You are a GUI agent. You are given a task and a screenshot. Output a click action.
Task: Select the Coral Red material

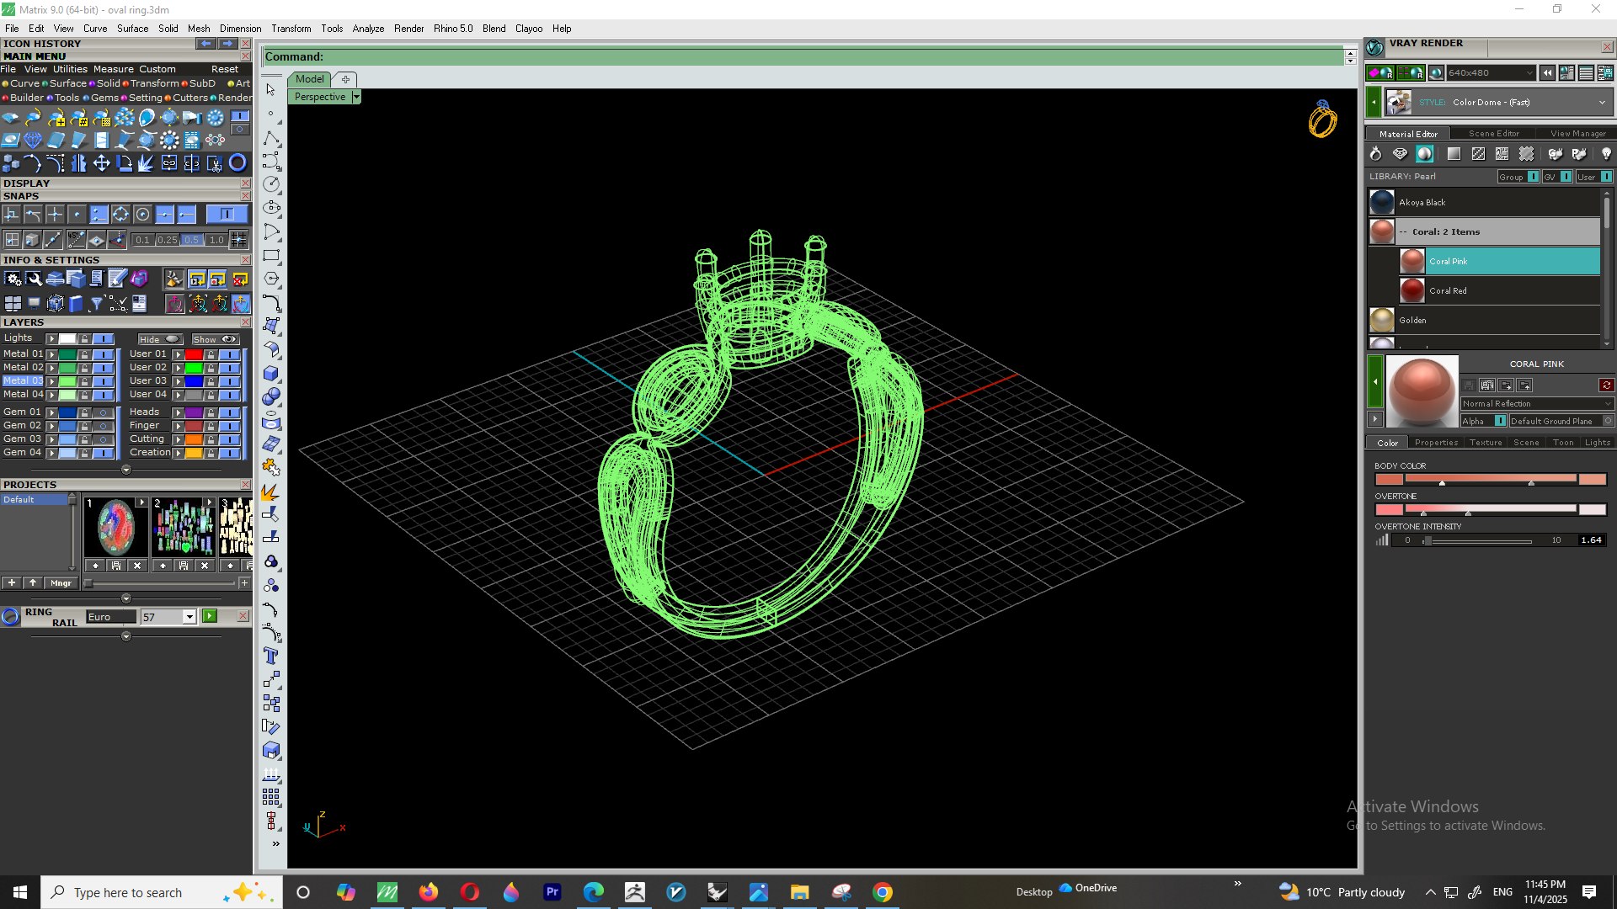click(x=1499, y=290)
